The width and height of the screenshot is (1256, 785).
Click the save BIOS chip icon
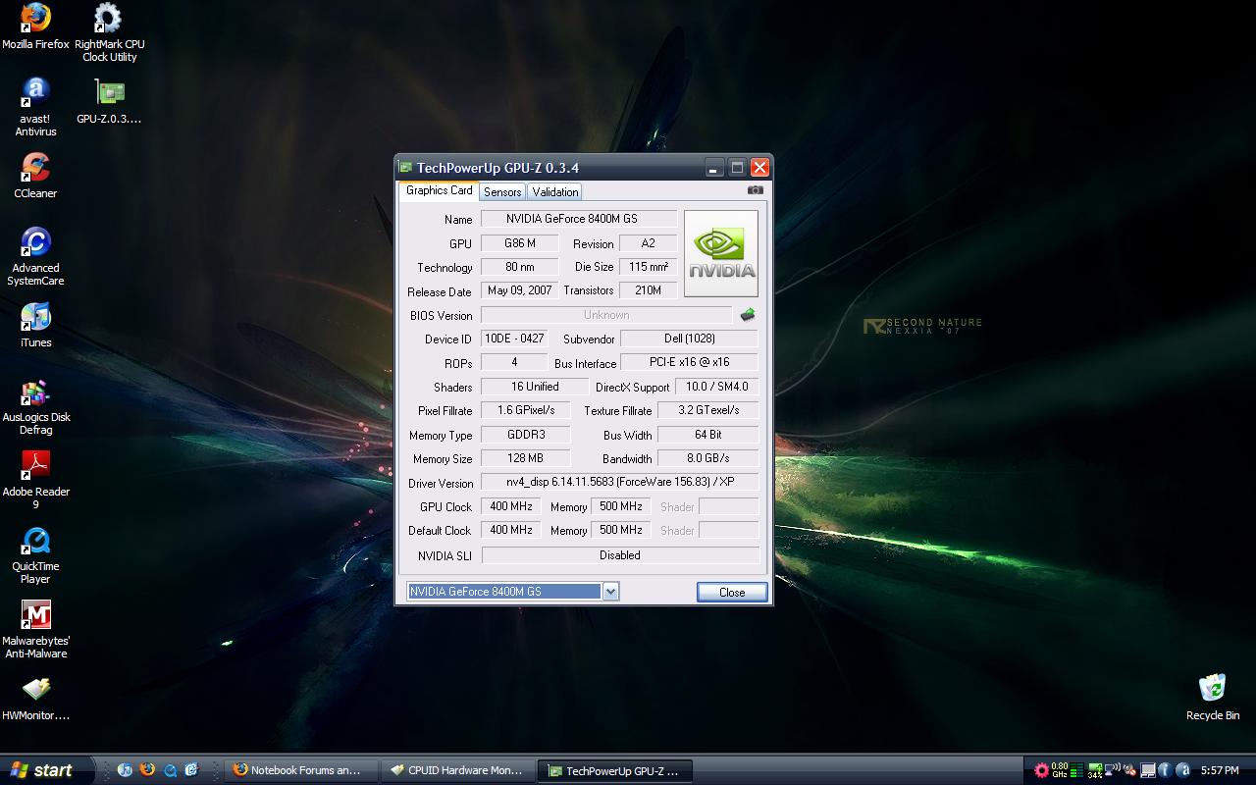click(x=748, y=315)
